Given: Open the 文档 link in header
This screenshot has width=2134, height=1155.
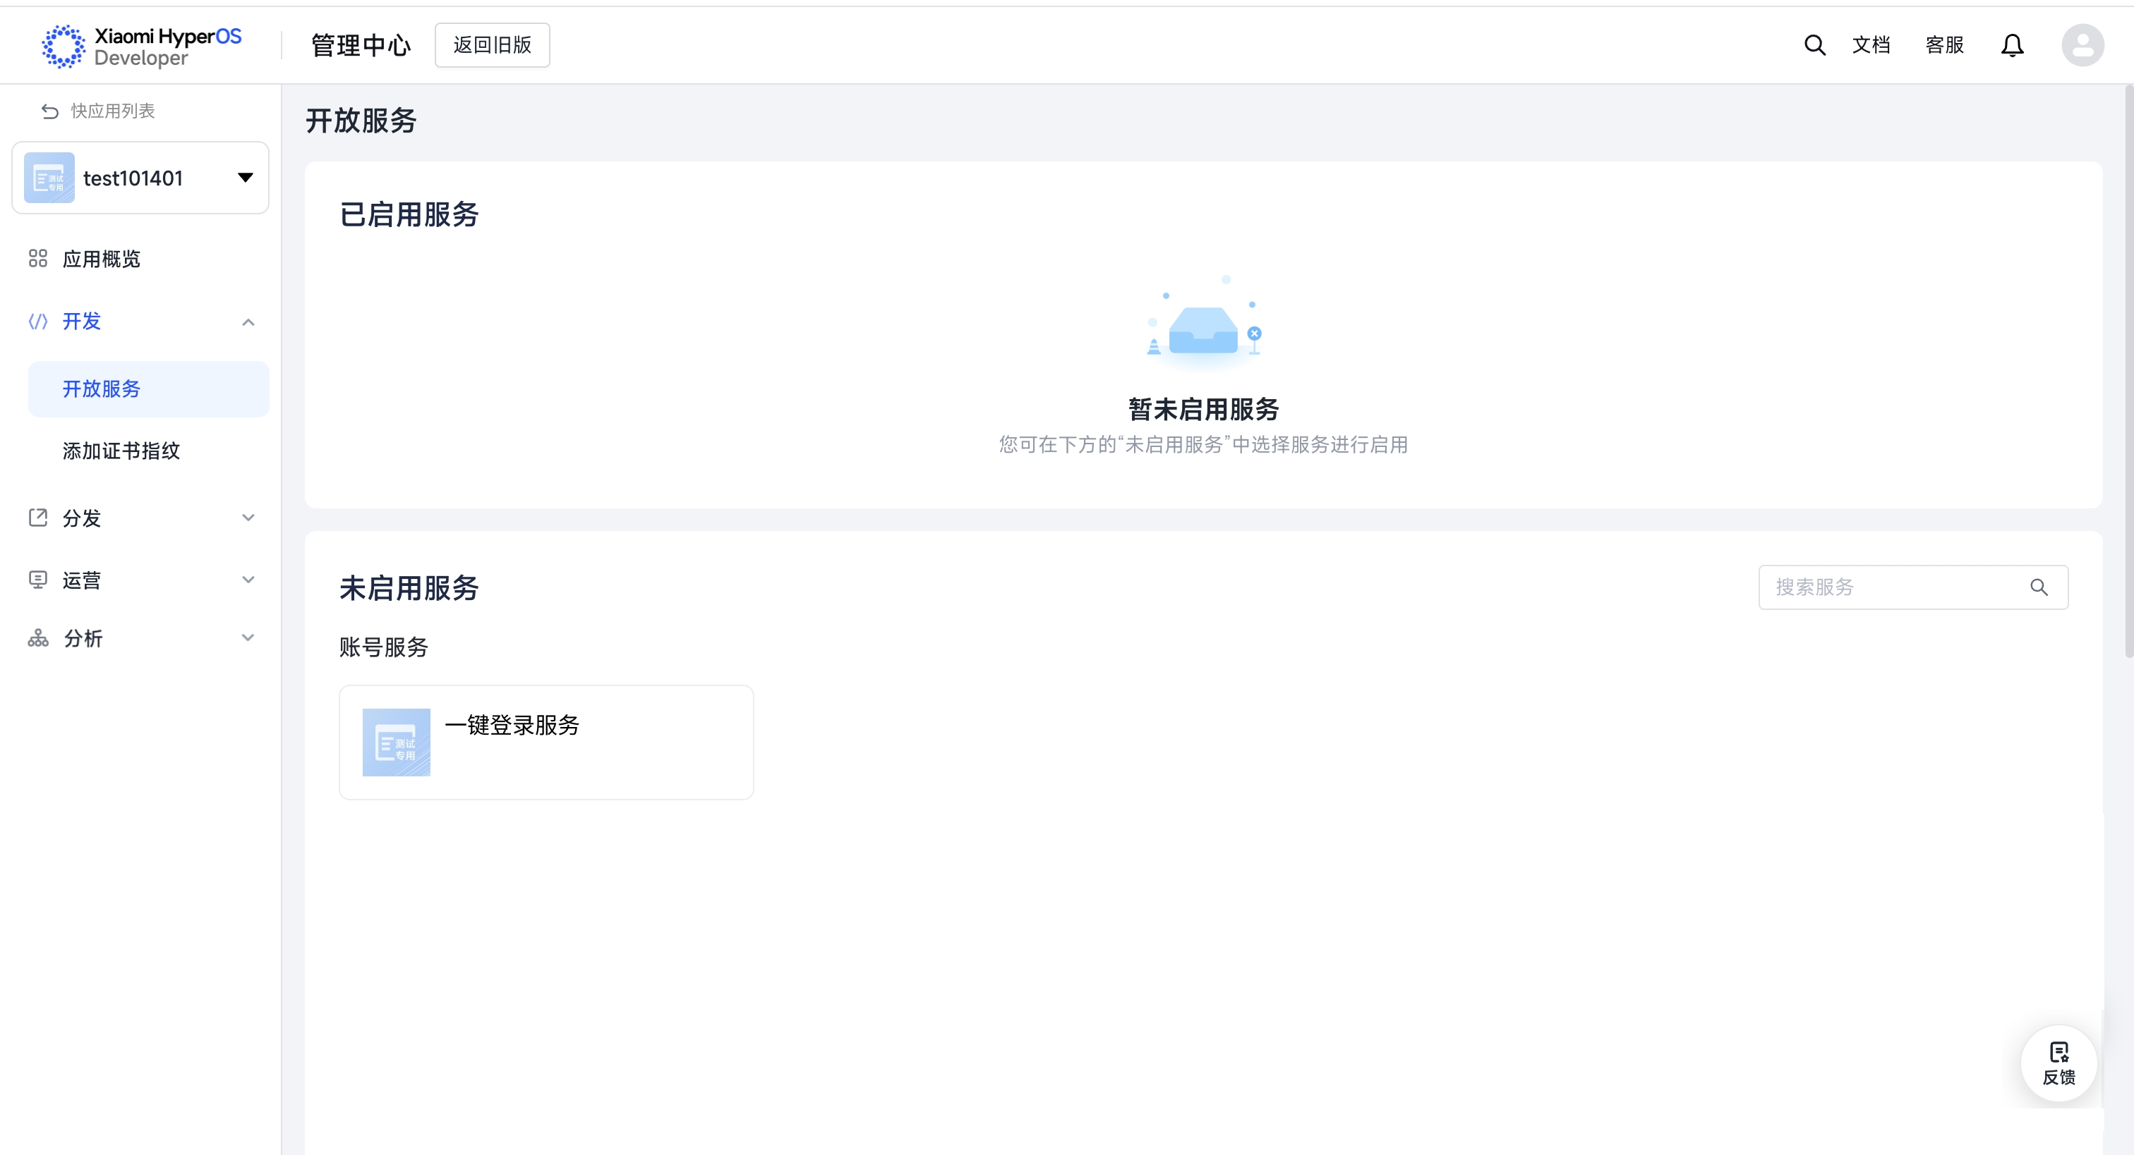Looking at the screenshot, I should pos(1871,44).
